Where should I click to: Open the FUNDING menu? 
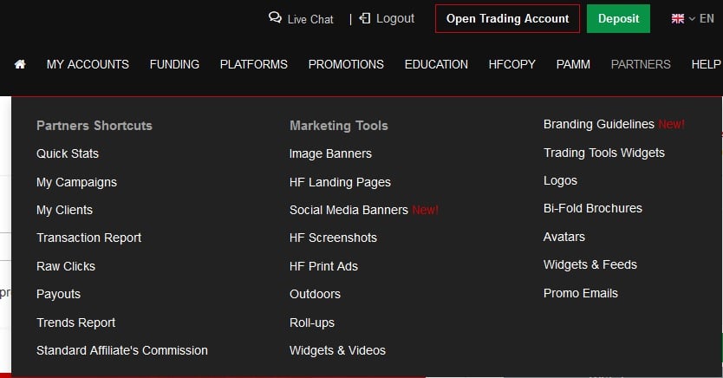174,64
